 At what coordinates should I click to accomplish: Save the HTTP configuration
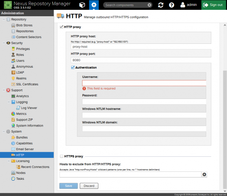[68, 186]
